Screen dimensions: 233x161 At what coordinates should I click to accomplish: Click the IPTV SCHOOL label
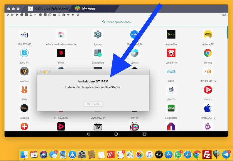point(61,118)
